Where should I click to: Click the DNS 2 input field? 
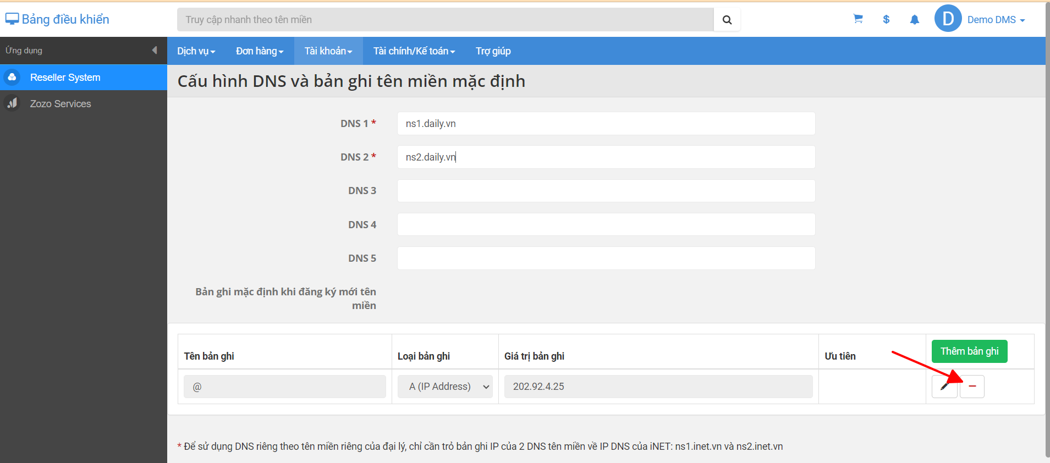pos(606,157)
